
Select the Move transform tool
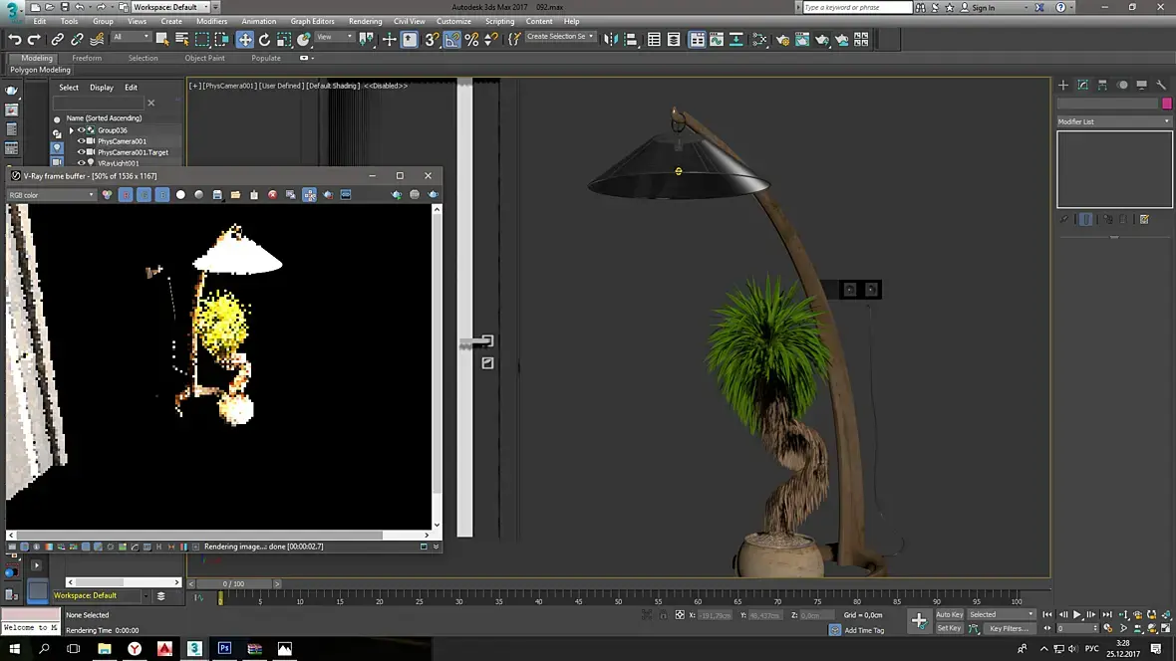(244, 40)
